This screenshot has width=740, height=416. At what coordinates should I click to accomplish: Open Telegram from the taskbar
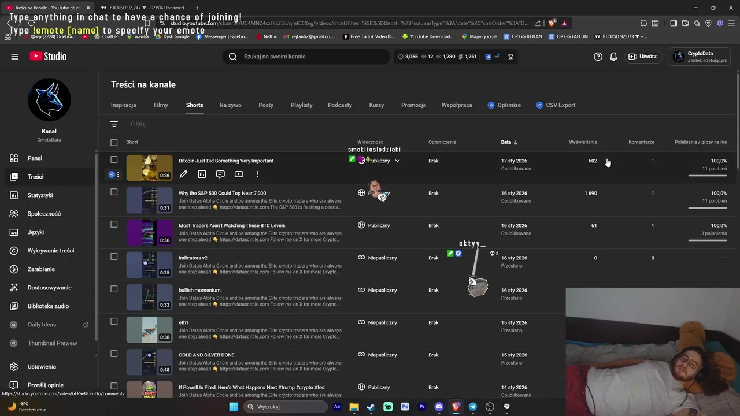click(x=473, y=407)
